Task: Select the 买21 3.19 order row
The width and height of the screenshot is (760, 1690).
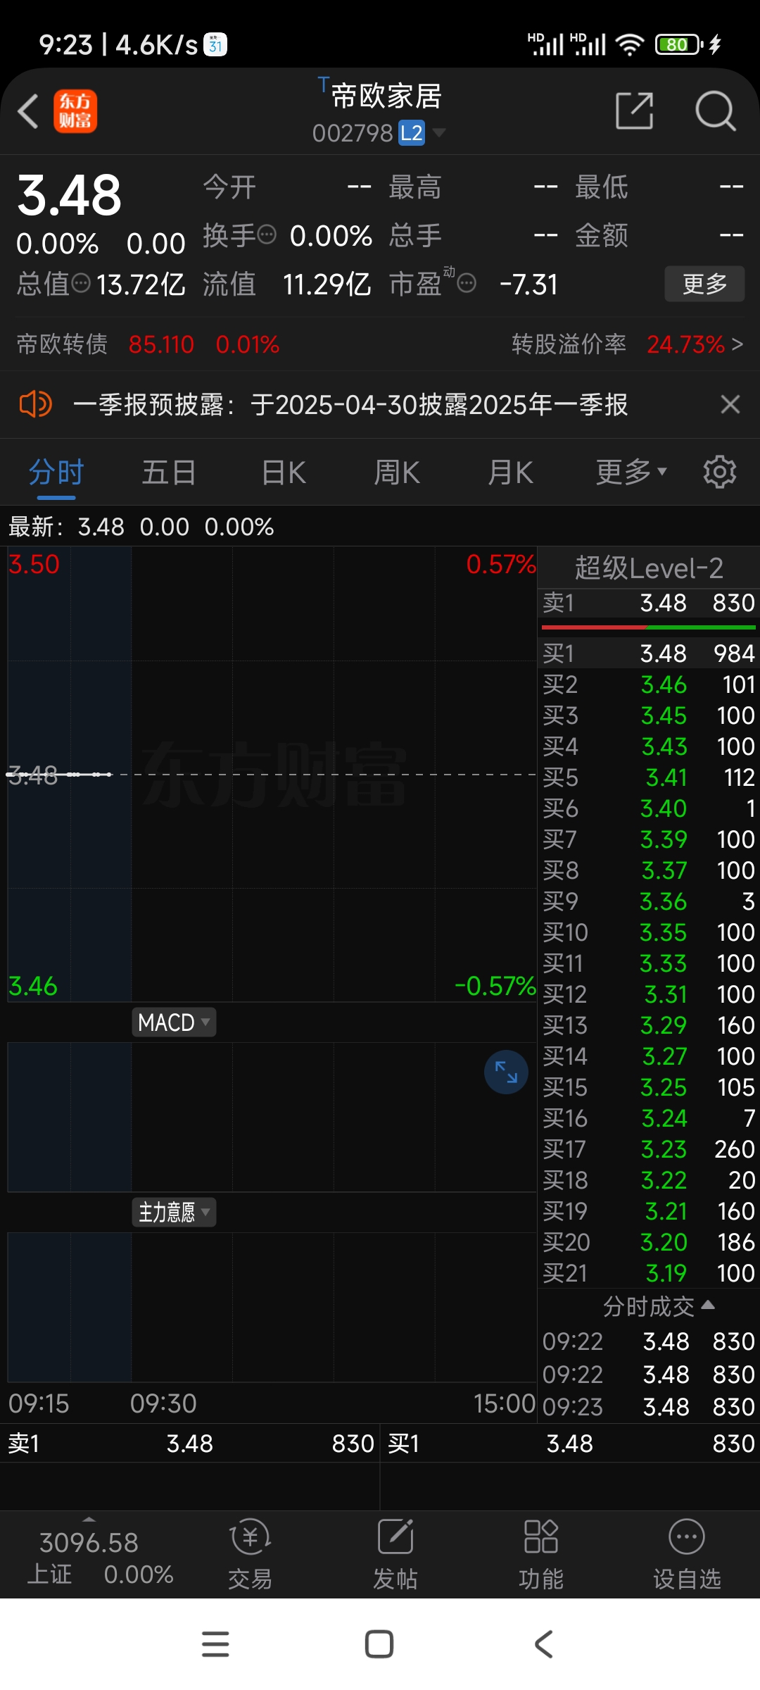Action: 649,1273
